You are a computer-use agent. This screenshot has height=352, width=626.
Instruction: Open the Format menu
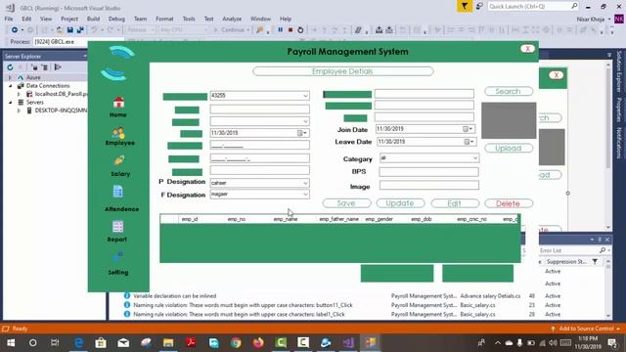[x=164, y=19]
